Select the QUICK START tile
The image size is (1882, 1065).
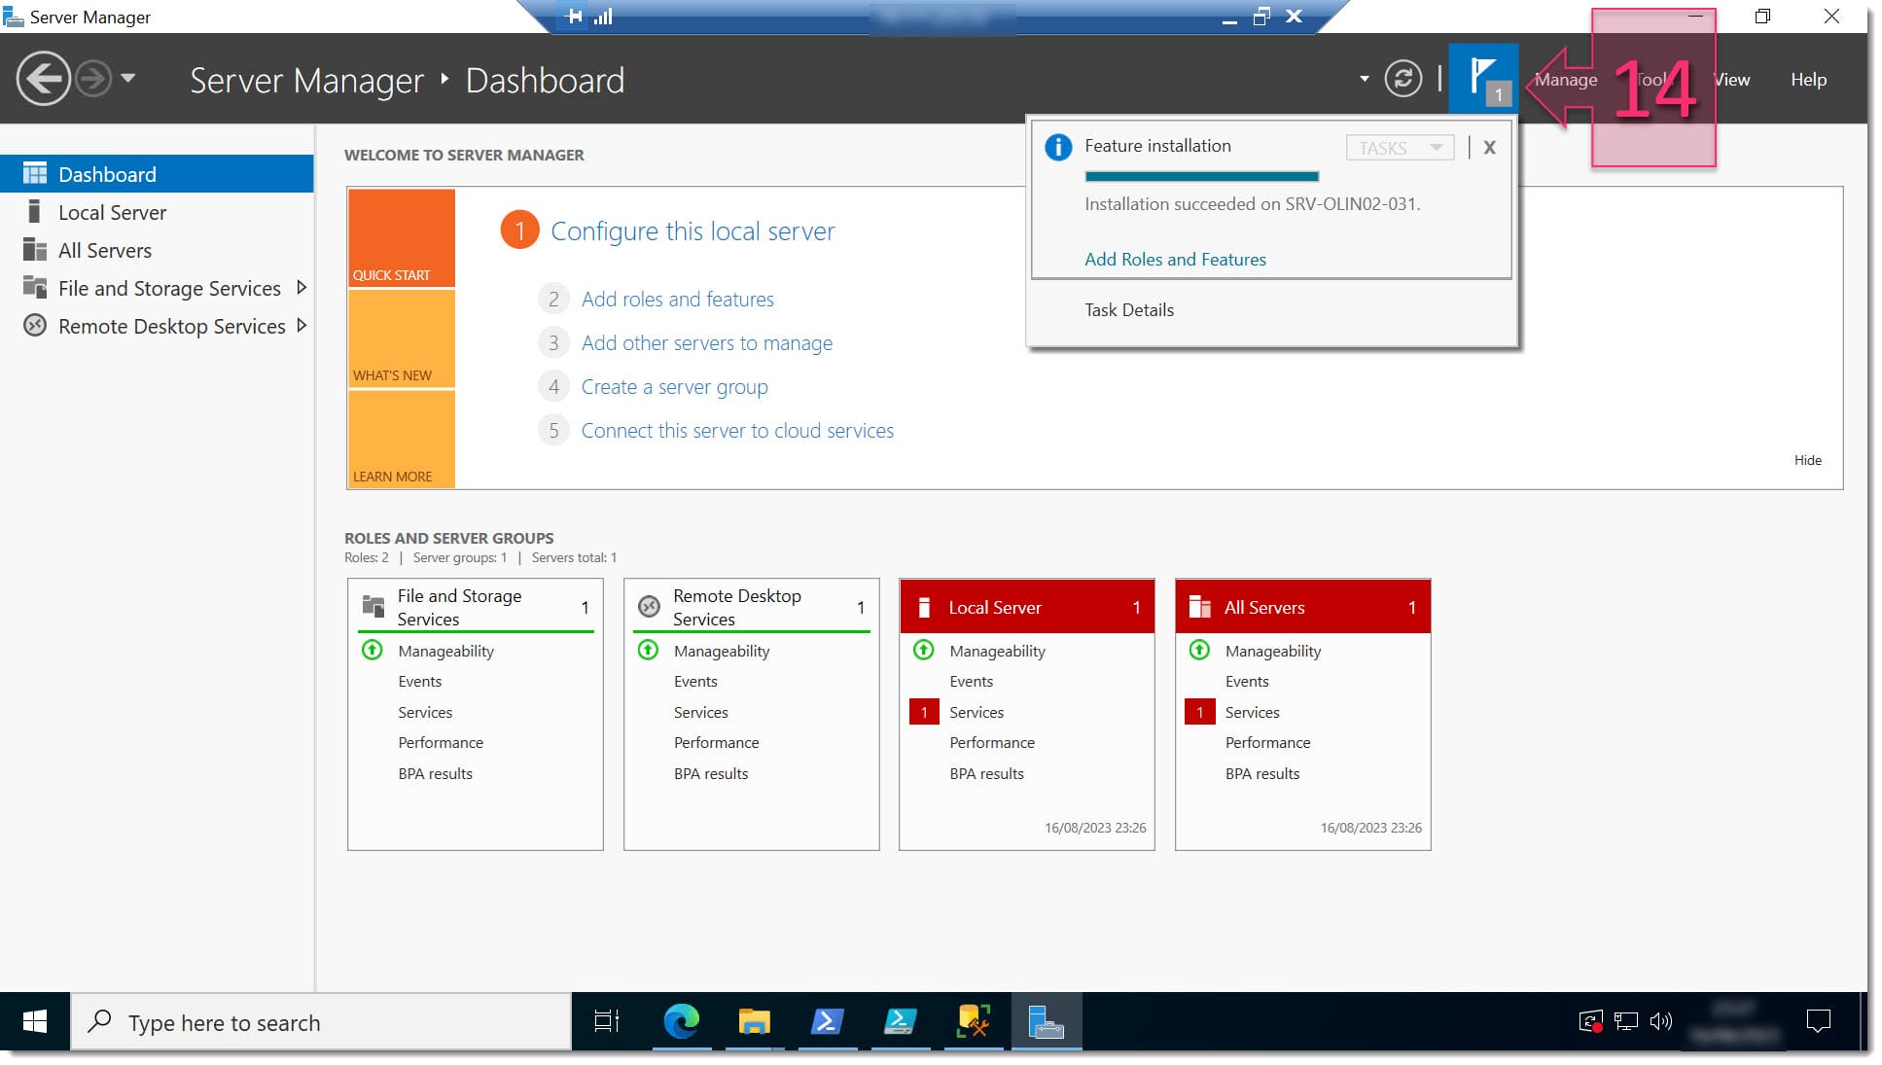pyautogui.click(x=402, y=237)
